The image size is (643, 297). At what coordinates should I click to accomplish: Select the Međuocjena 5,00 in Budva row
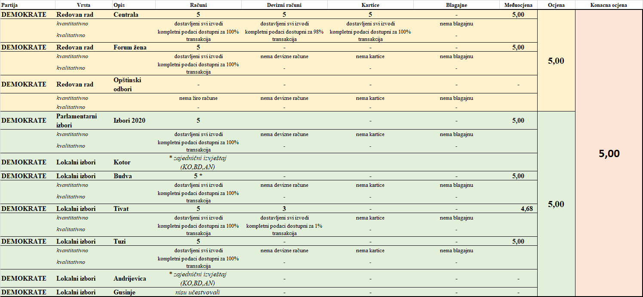click(x=518, y=176)
